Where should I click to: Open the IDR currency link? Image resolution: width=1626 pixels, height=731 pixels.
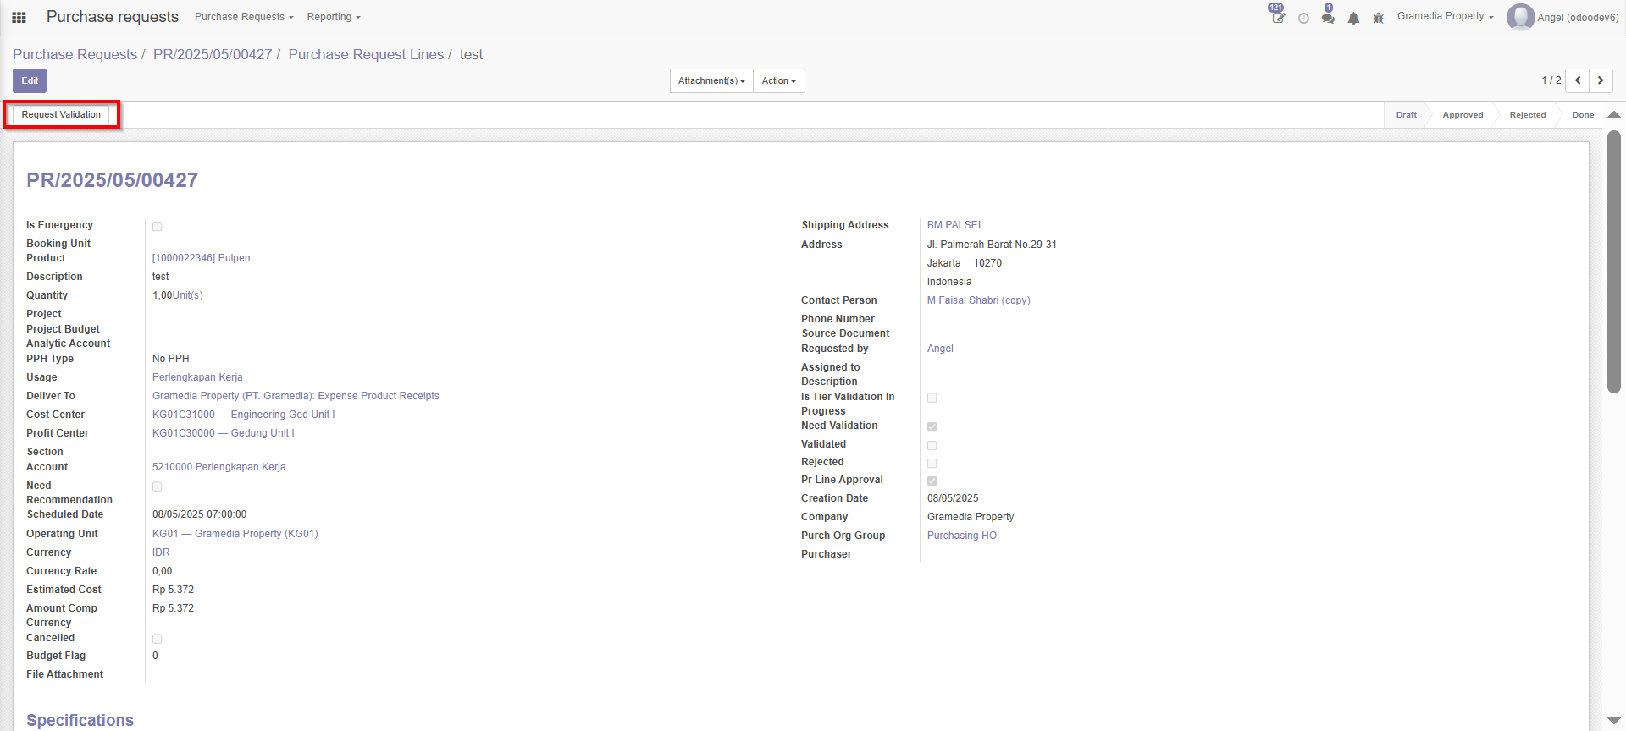coord(161,552)
